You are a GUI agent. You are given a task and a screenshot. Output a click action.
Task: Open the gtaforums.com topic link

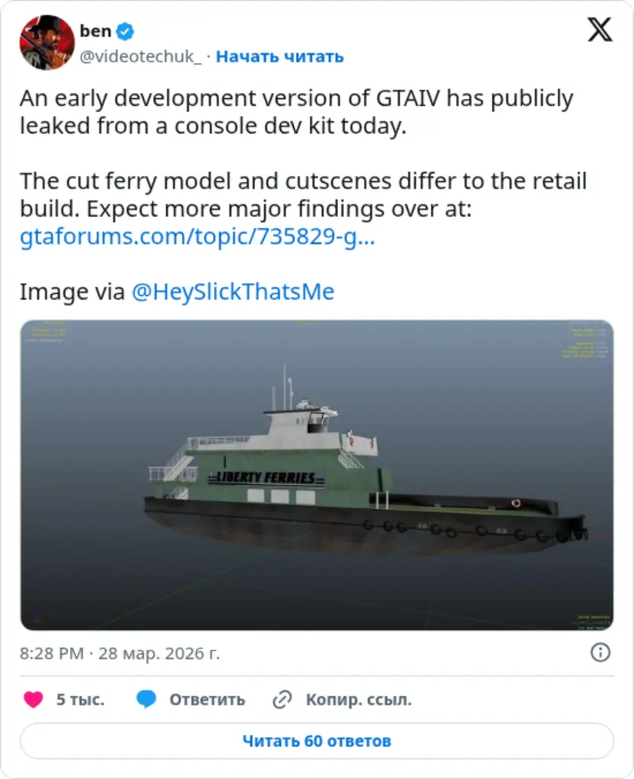click(x=197, y=237)
